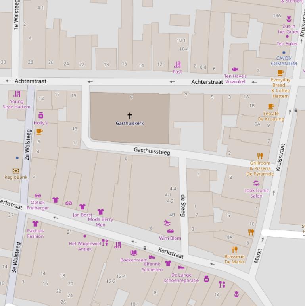This screenshot has width=305, height=306.
Task: Click the de Steeg street label
Action: (183, 205)
